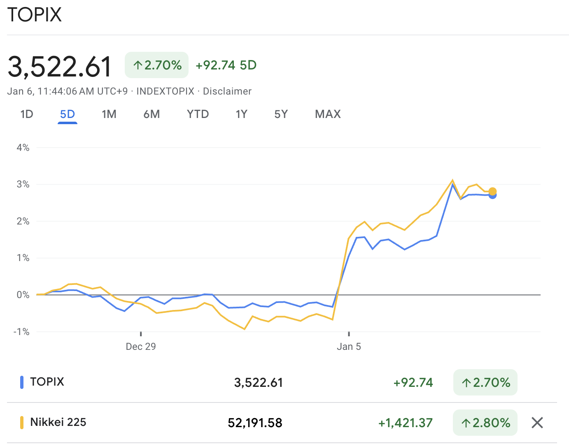This screenshot has width=569, height=444.
Task: View the YTD chart range
Action: [x=198, y=114]
